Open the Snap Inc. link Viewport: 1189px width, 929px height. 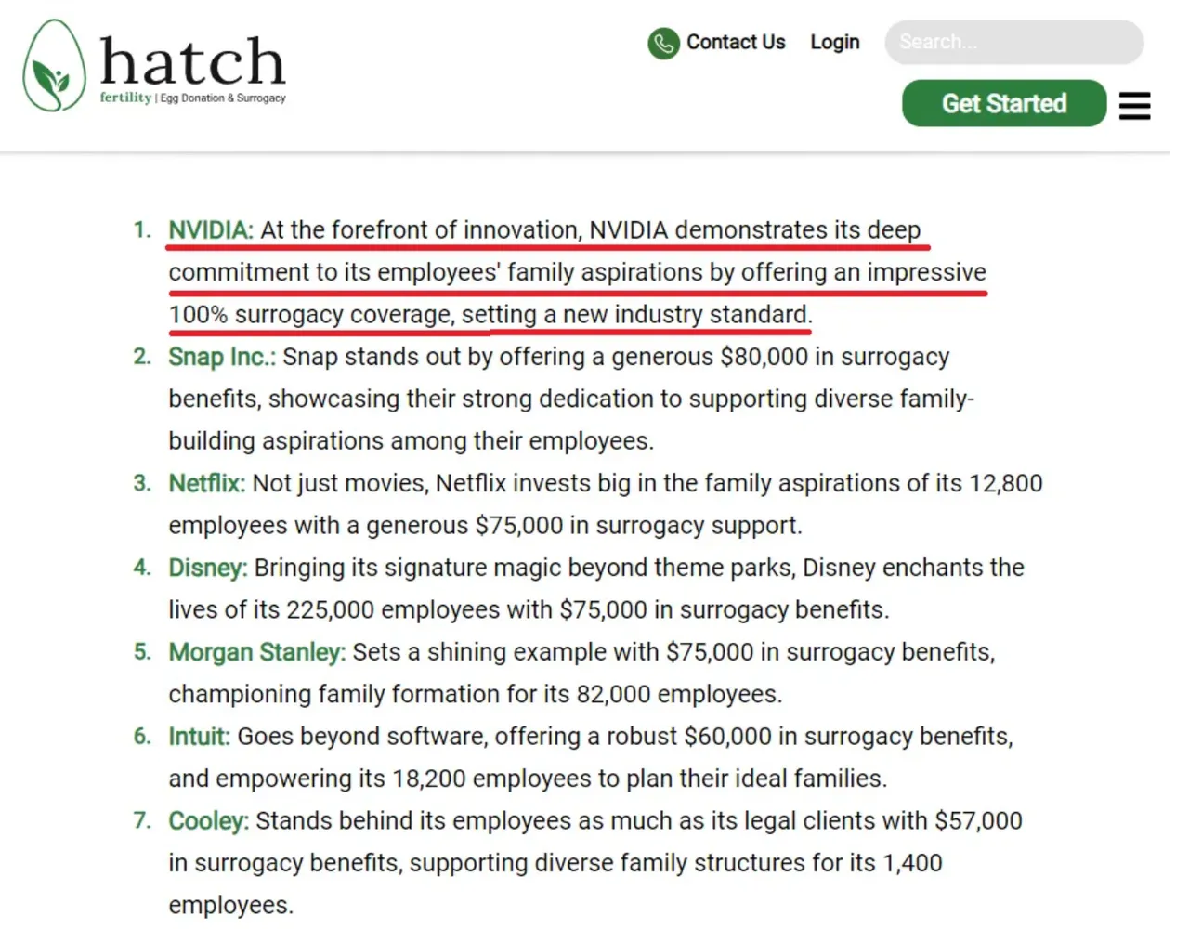pyautogui.click(x=221, y=358)
